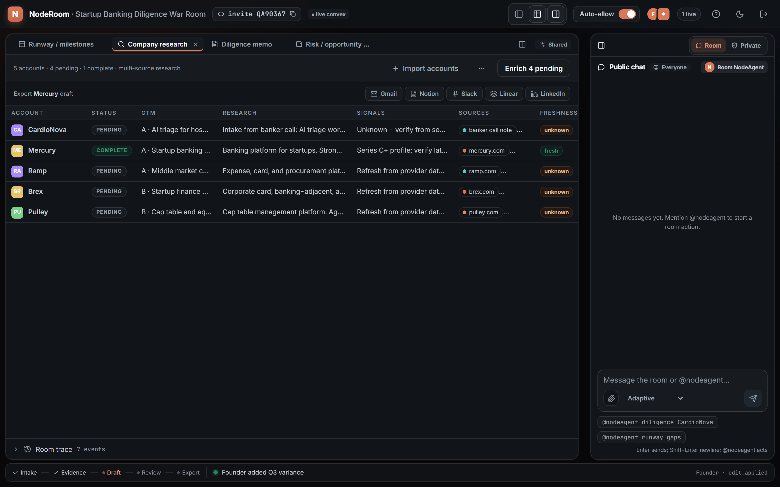Screen dimensions: 780x487
Task: Send the message with paper plane
Action: (x=753, y=399)
